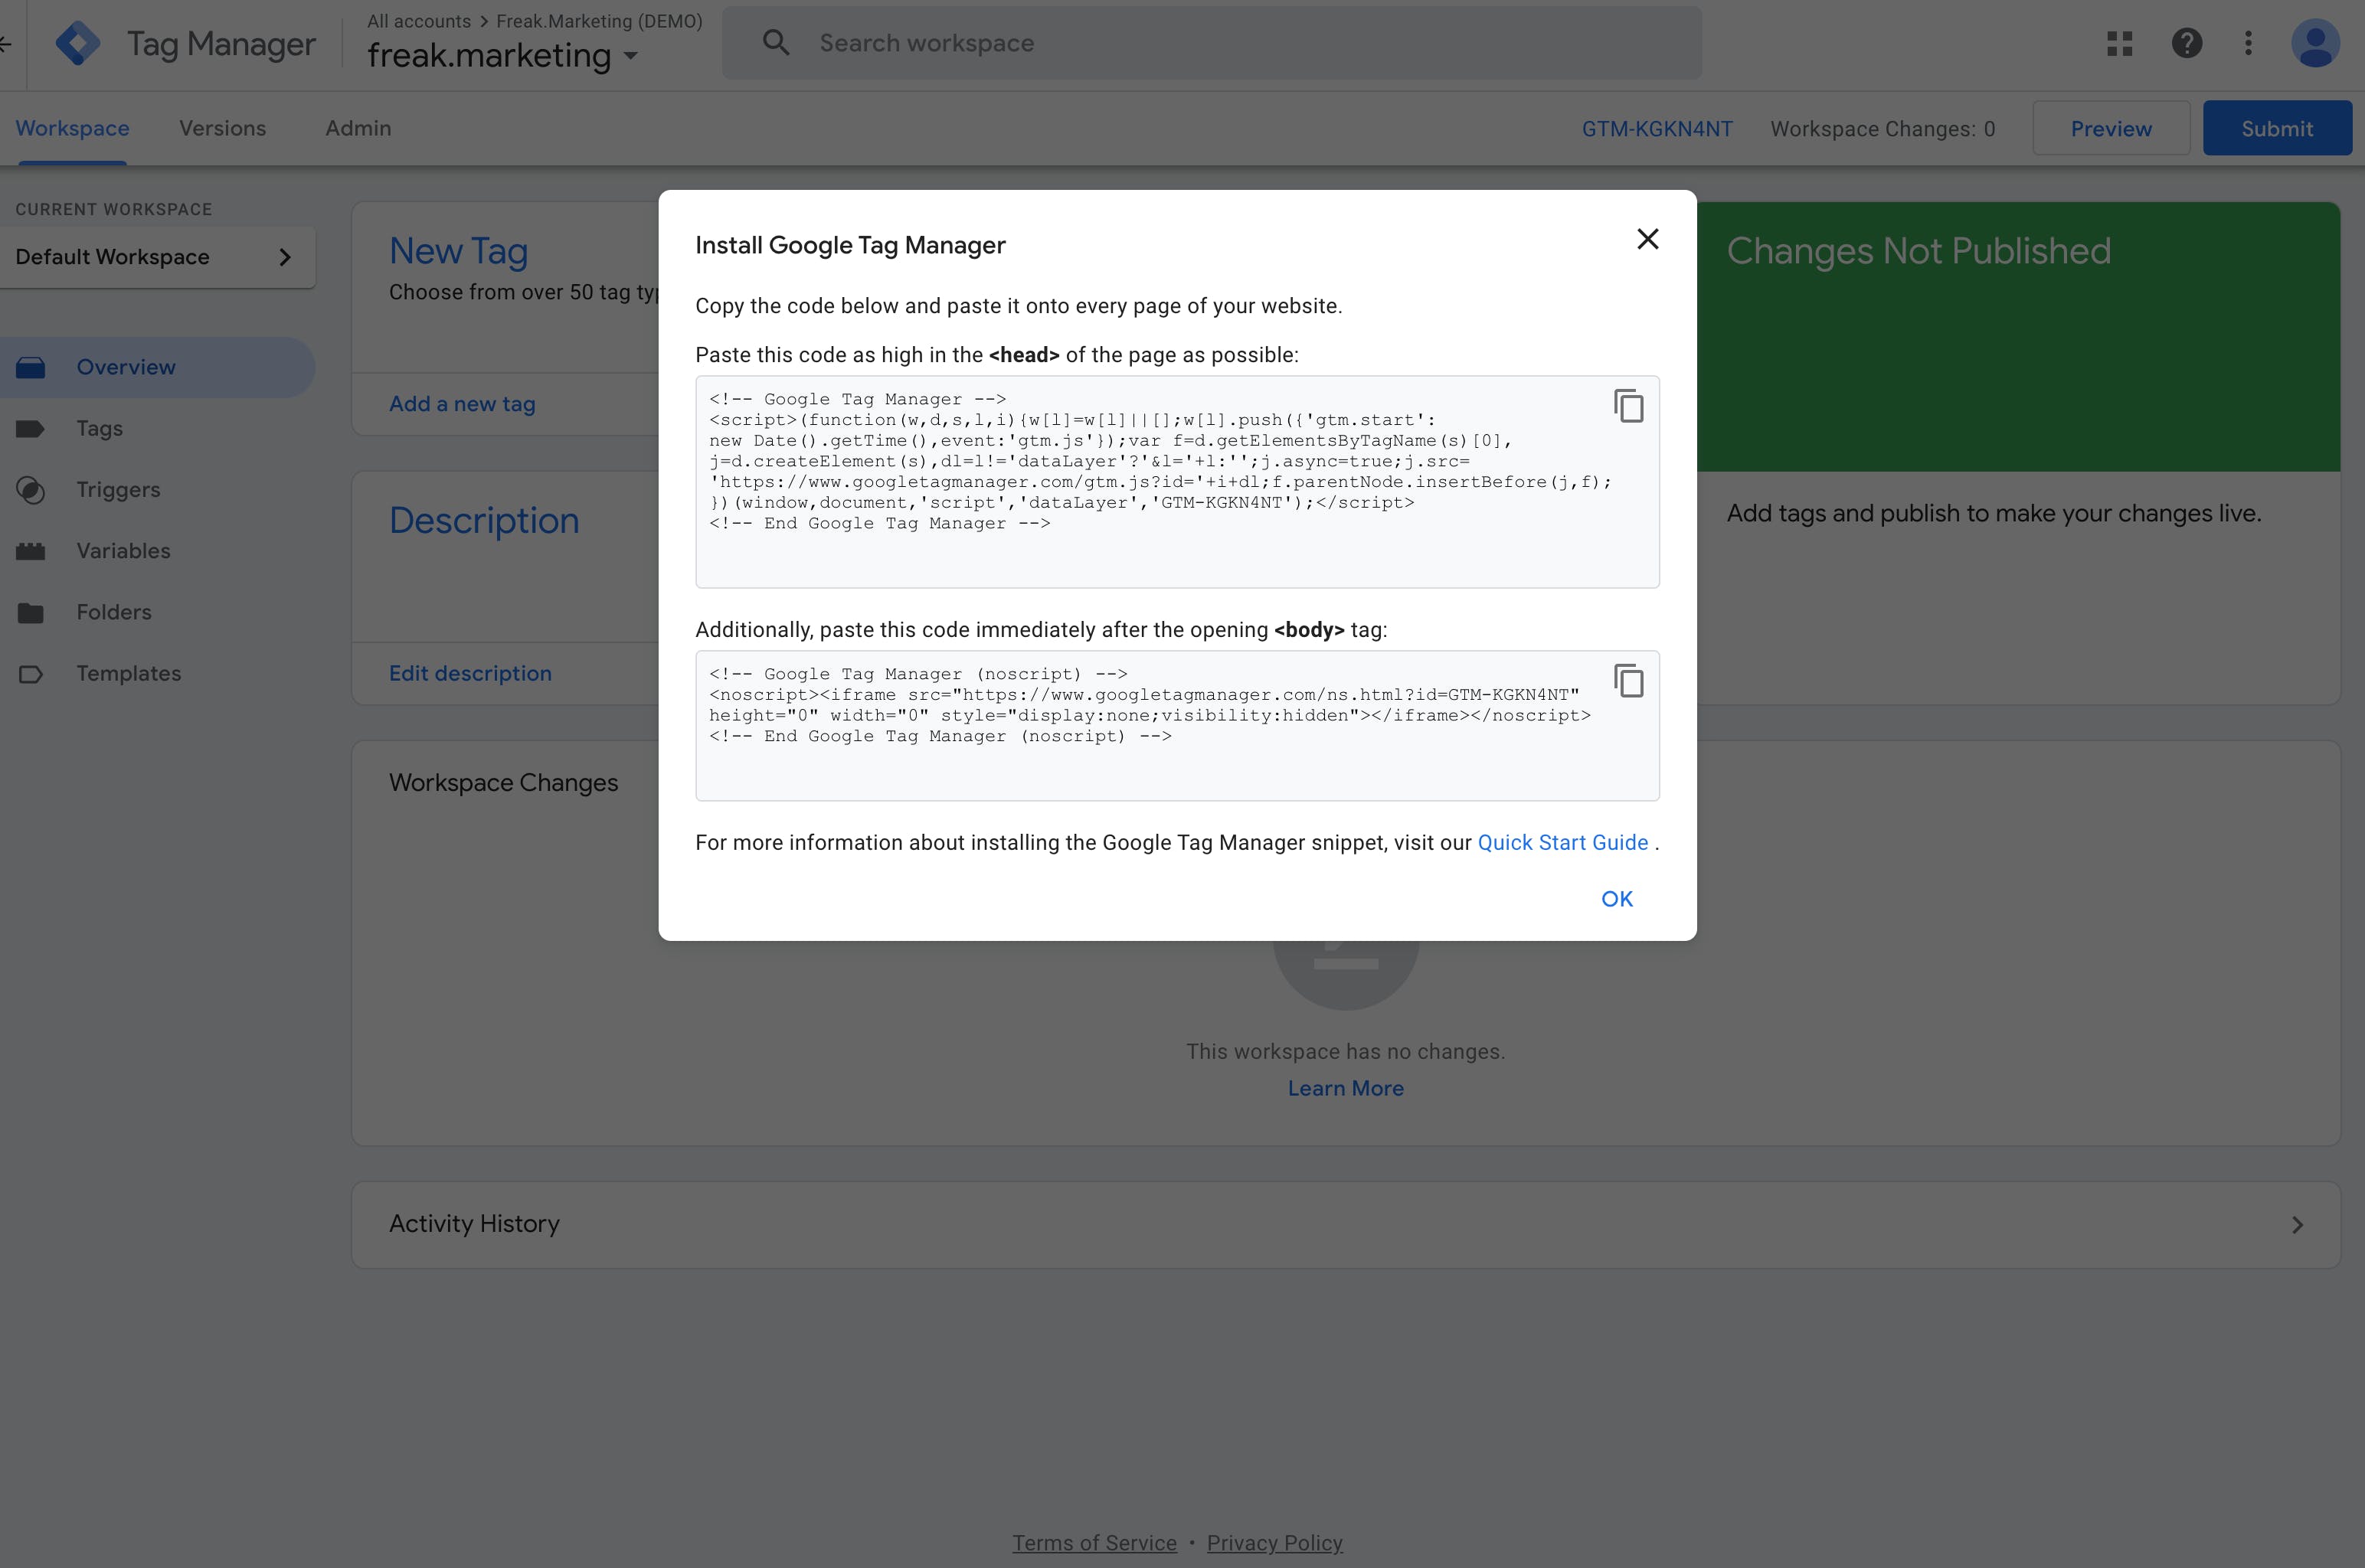The width and height of the screenshot is (2365, 1568).
Task: Focus the Search workspace field
Action: [1211, 43]
